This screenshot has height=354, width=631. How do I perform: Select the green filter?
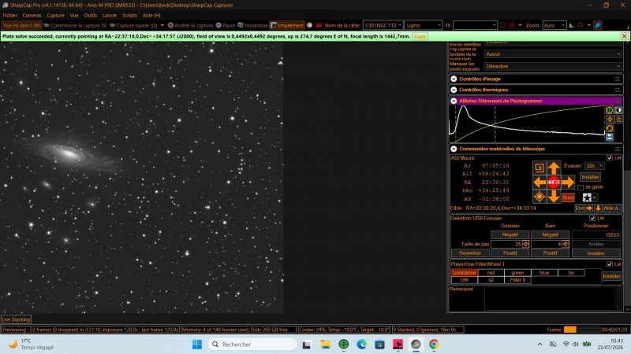517,272
